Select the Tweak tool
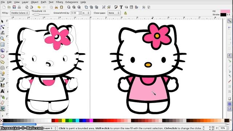Viewport: 233px width, 131px height. pos(3,33)
